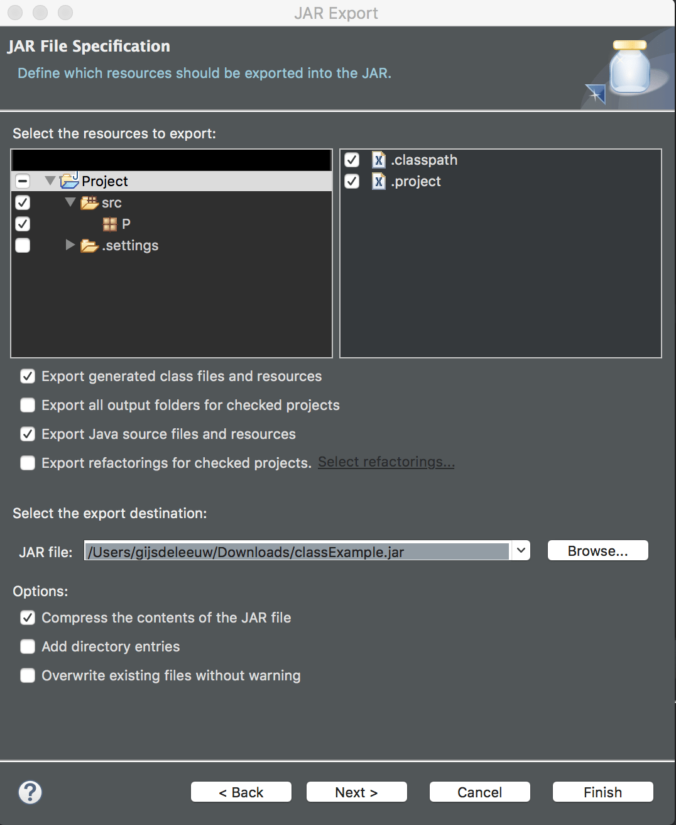Click the .settings folder icon
676x825 pixels.
[89, 245]
